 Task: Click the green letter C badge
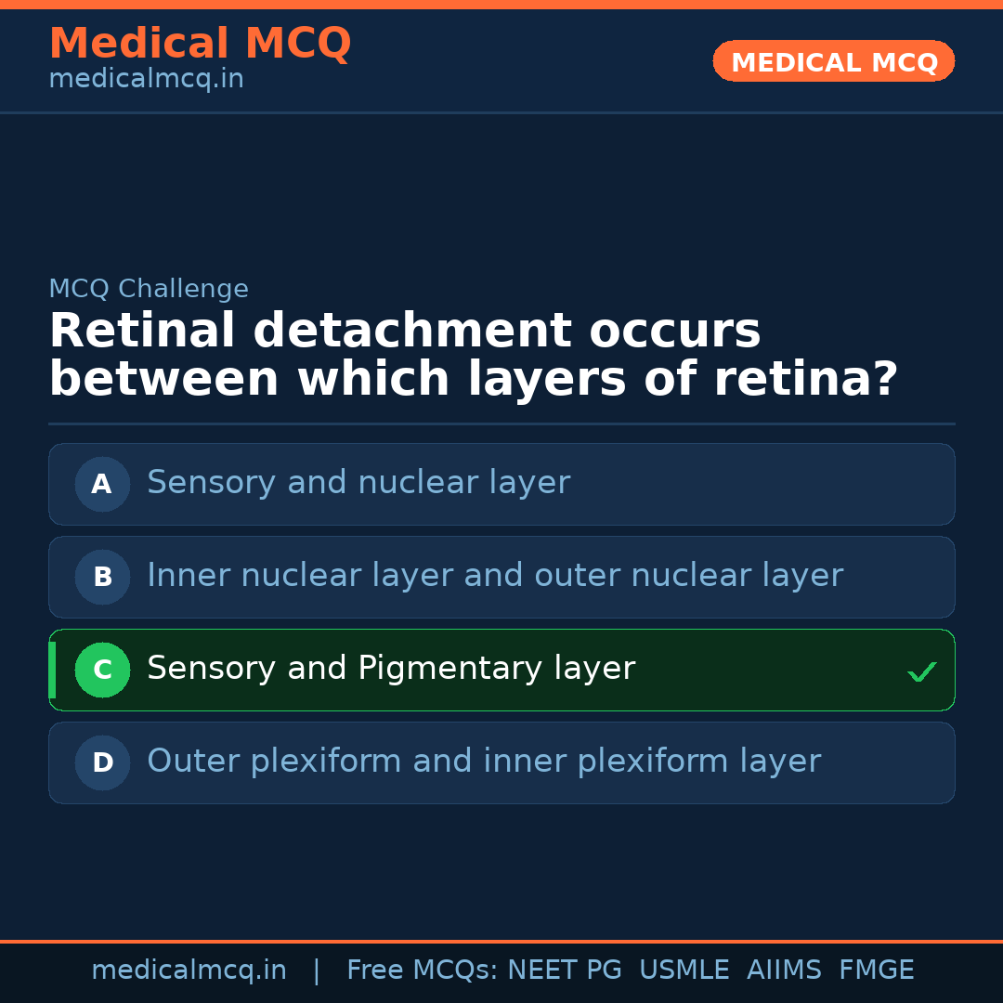(102, 670)
